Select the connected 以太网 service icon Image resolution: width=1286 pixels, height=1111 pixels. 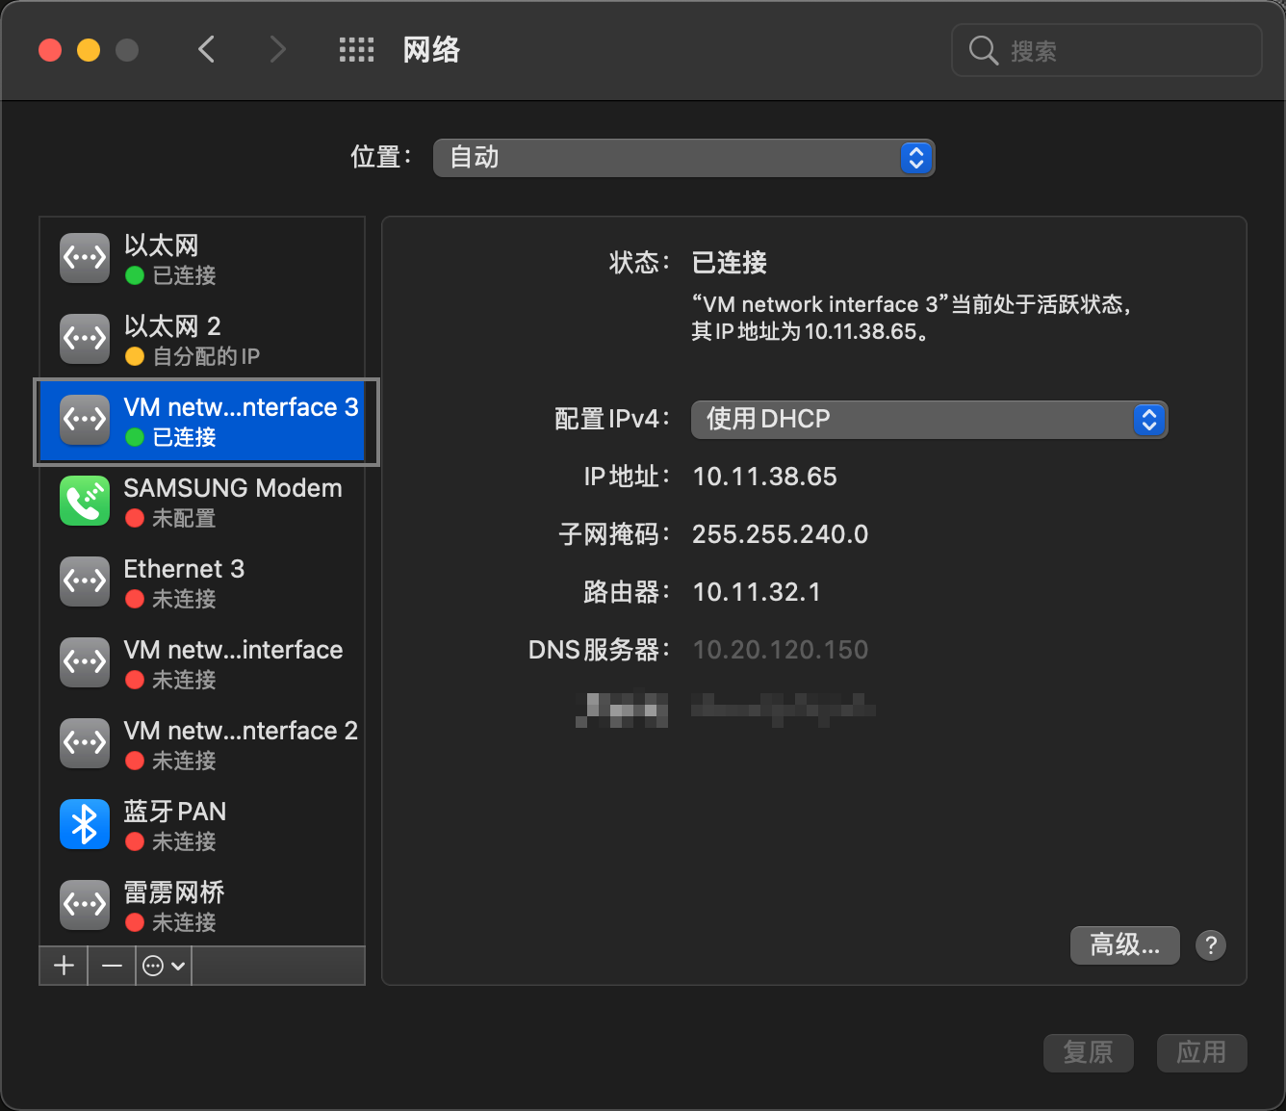point(84,257)
